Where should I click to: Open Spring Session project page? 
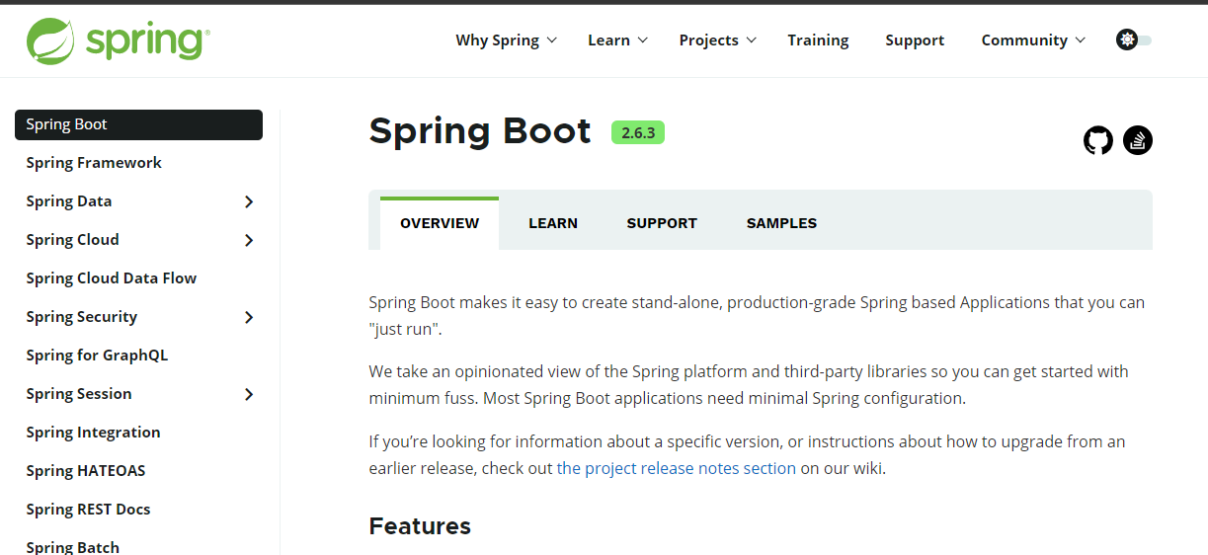point(79,394)
